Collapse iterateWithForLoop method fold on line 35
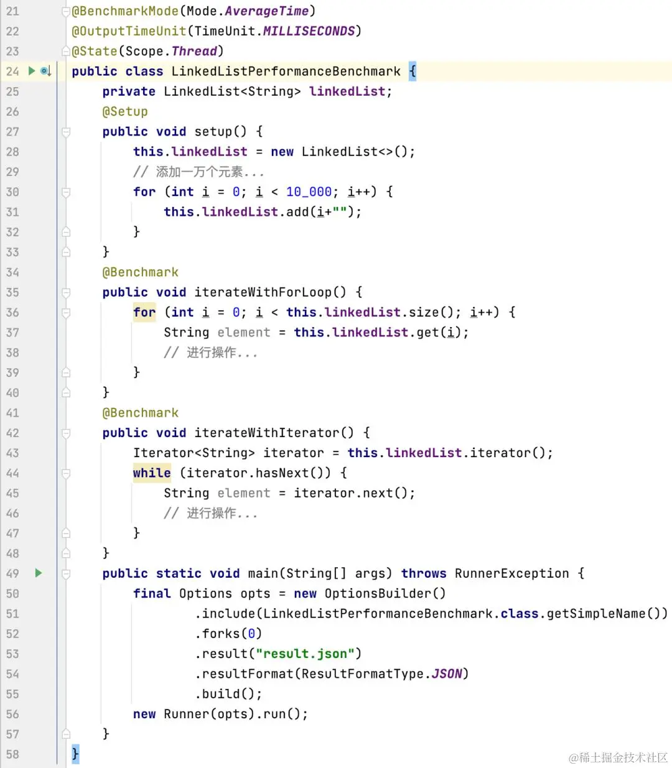Screen dimensions: 672x768 66,292
